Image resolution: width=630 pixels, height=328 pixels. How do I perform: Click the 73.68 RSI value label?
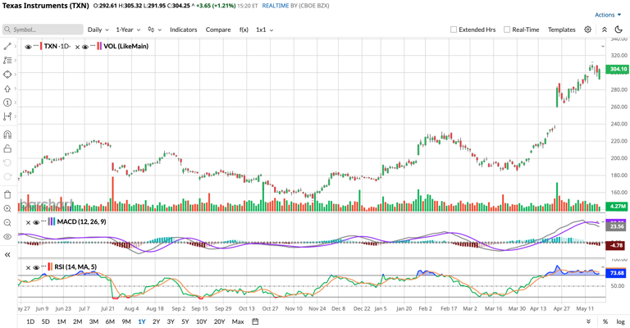click(617, 273)
